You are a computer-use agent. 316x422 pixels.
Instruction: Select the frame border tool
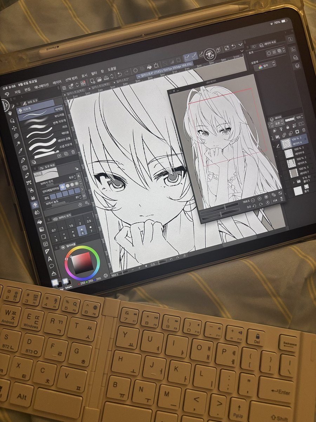point(45,244)
